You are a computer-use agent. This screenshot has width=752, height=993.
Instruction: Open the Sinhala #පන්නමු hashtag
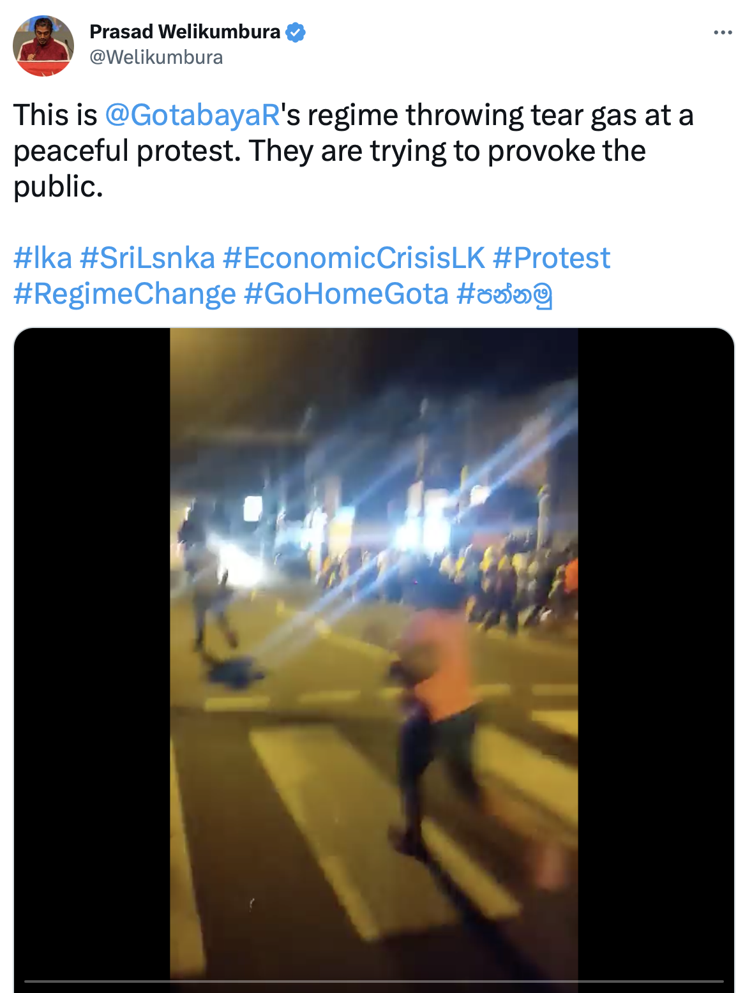504,294
